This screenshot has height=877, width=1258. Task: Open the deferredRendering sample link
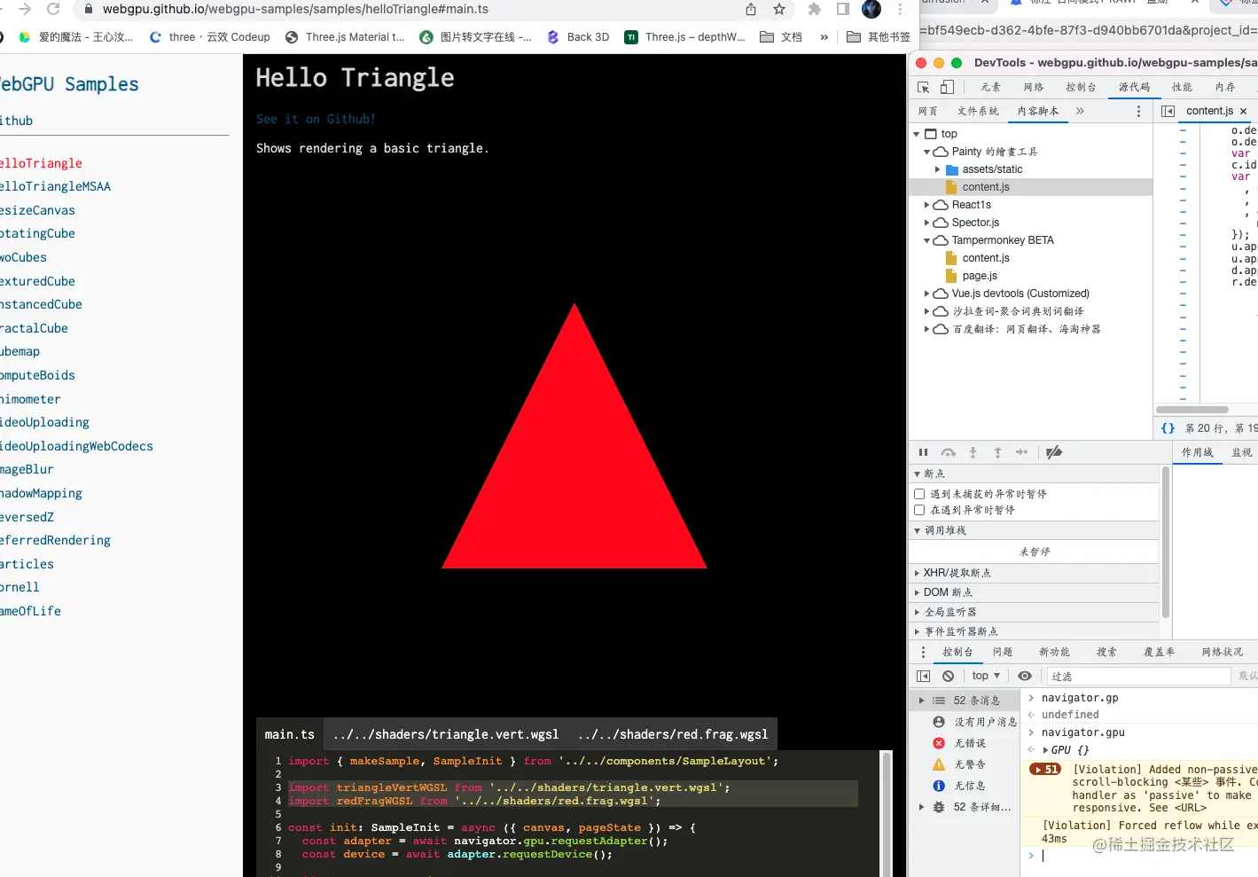pyautogui.click(x=55, y=540)
